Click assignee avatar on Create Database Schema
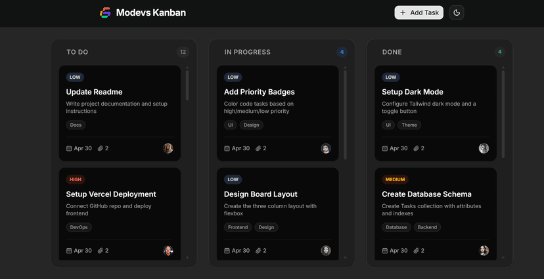544x279 pixels. pyautogui.click(x=484, y=251)
